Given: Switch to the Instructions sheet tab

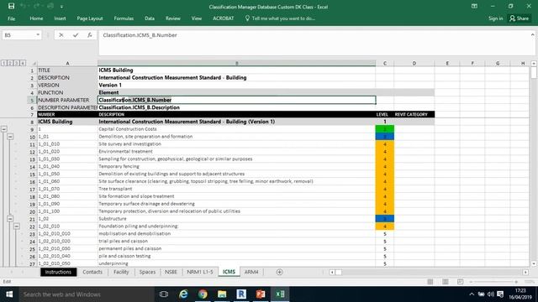Looking at the screenshot, I should pyautogui.click(x=58, y=272).
